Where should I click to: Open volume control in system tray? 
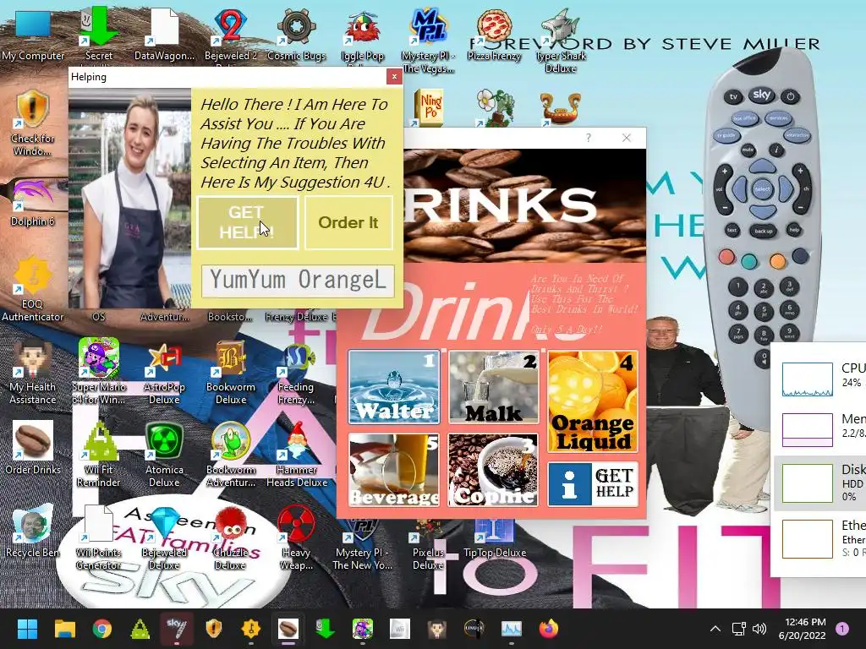[759, 629]
